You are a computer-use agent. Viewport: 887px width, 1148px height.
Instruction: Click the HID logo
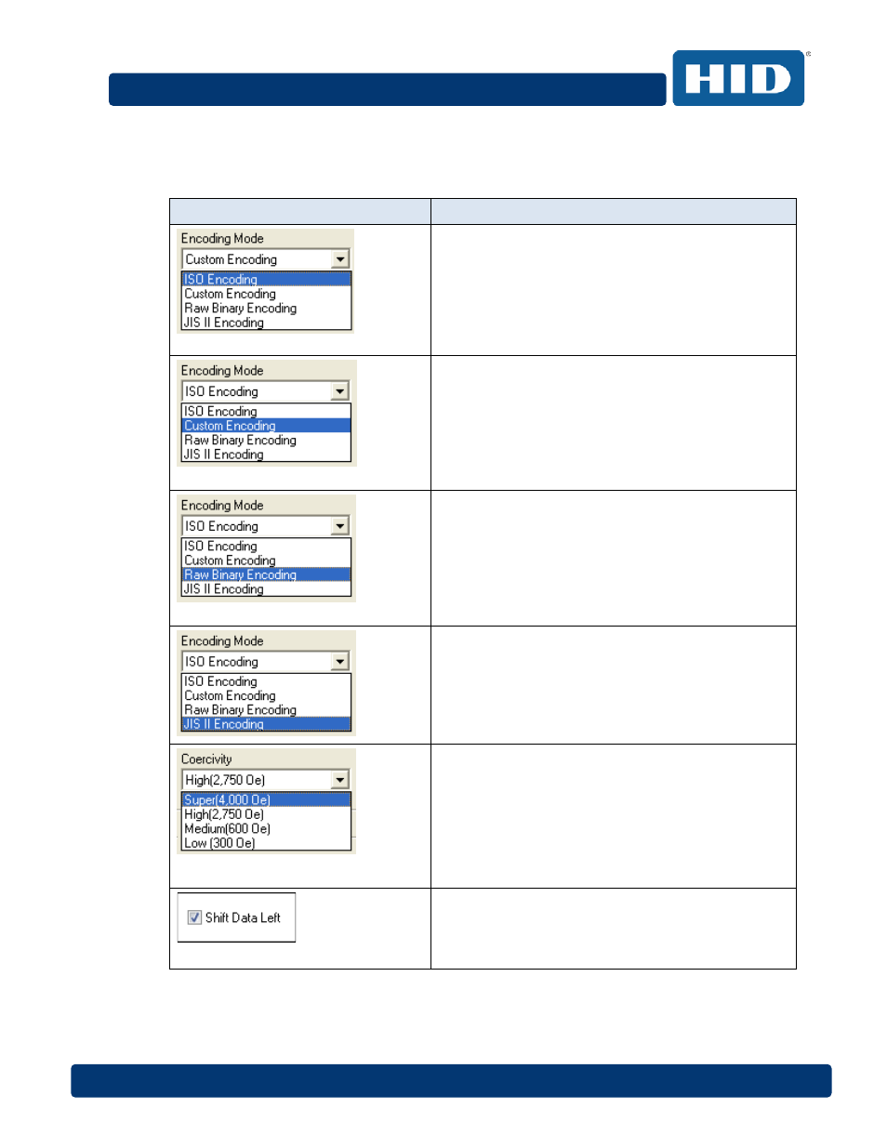pyautogui.click(x=738, y=78)
